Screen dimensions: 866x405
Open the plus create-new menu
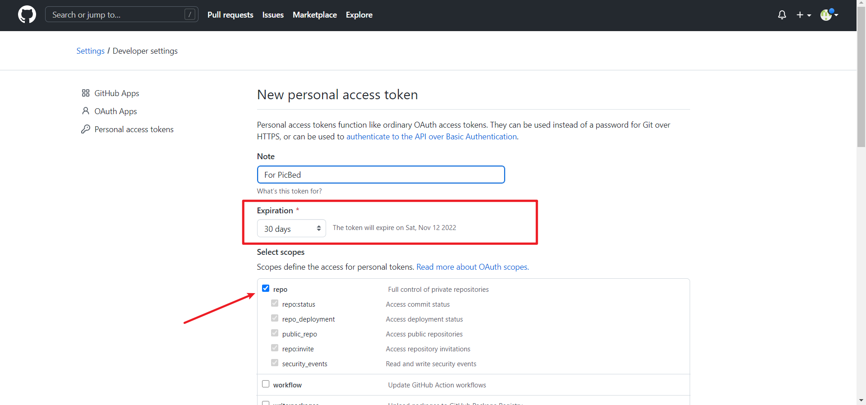(x=804, y=15)
